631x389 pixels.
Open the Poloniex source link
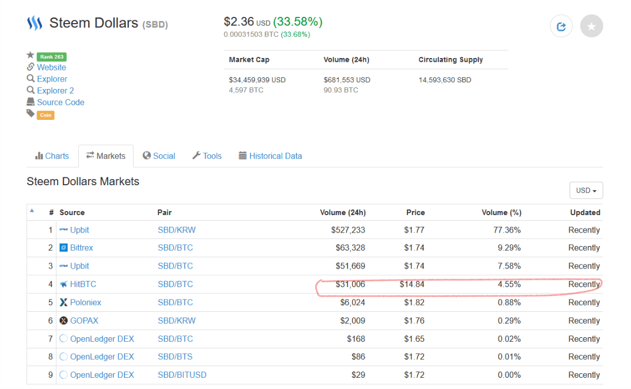pyautogui.click(x=85, y=302)
